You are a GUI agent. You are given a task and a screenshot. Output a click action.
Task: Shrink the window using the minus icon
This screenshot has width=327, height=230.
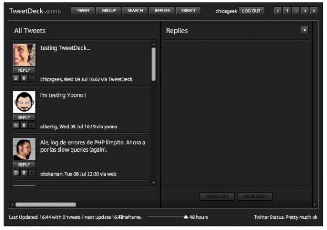(x=296, y=11)
